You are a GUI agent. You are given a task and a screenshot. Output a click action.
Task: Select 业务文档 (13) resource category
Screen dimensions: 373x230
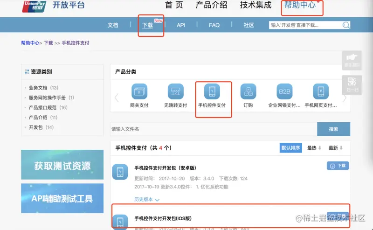click(x=43, y=88)
